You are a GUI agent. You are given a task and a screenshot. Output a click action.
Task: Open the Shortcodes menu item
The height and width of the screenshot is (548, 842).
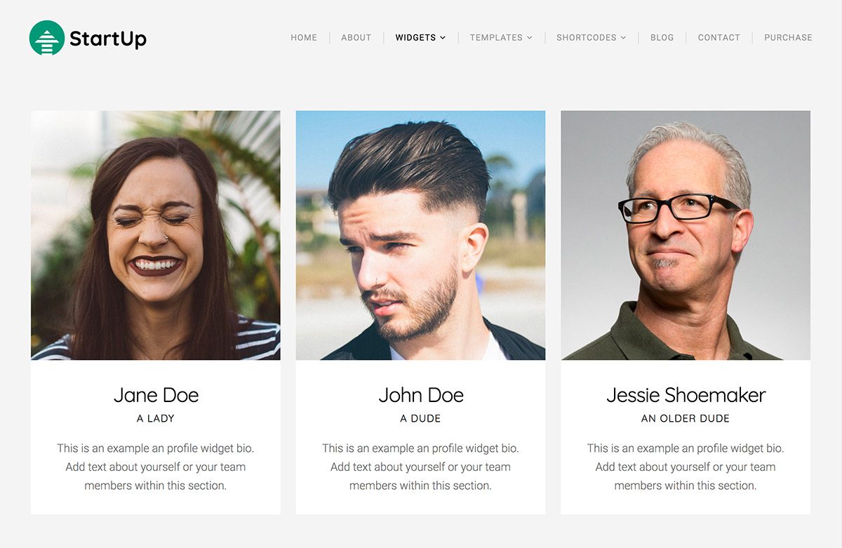[587, 38]
